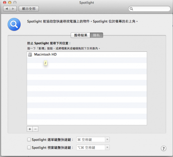Enable Spotlight 選單鍵盤快速鍵 checkbox
Viewport: 173px width, 157px height.
point(29,139)
